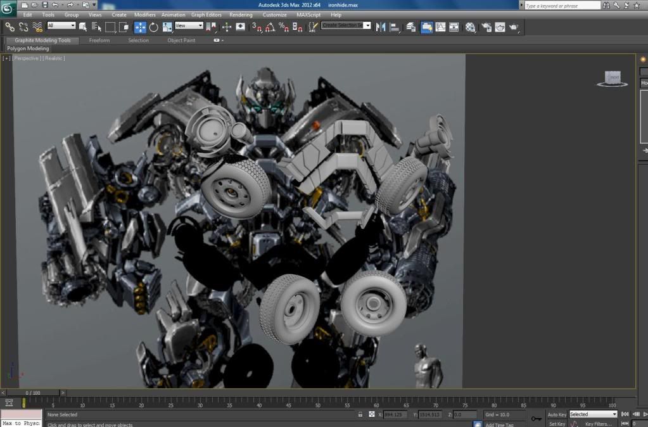Click the Edit Named Selection Sets icon
Screen dimensions: 648x427
tap(314, 27)
